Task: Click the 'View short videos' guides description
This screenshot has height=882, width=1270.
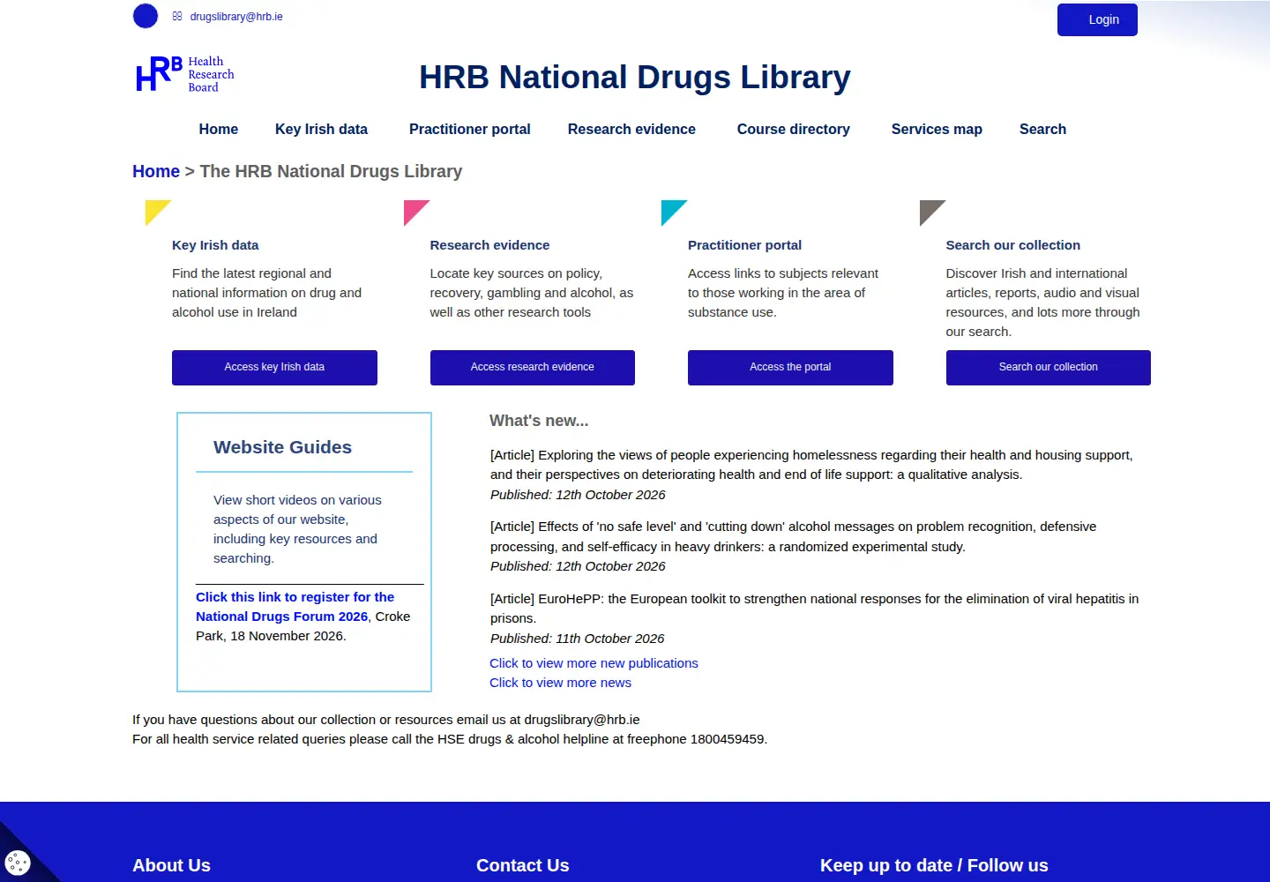Action: pos(297,529)
